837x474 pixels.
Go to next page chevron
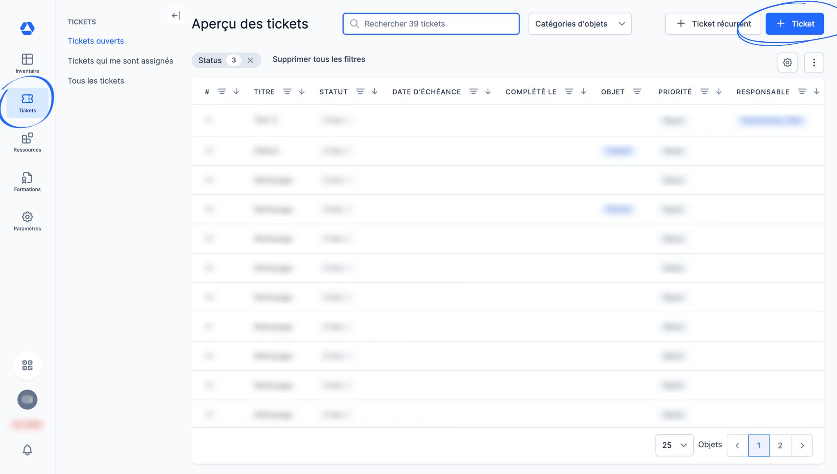(x=802, y=445)
